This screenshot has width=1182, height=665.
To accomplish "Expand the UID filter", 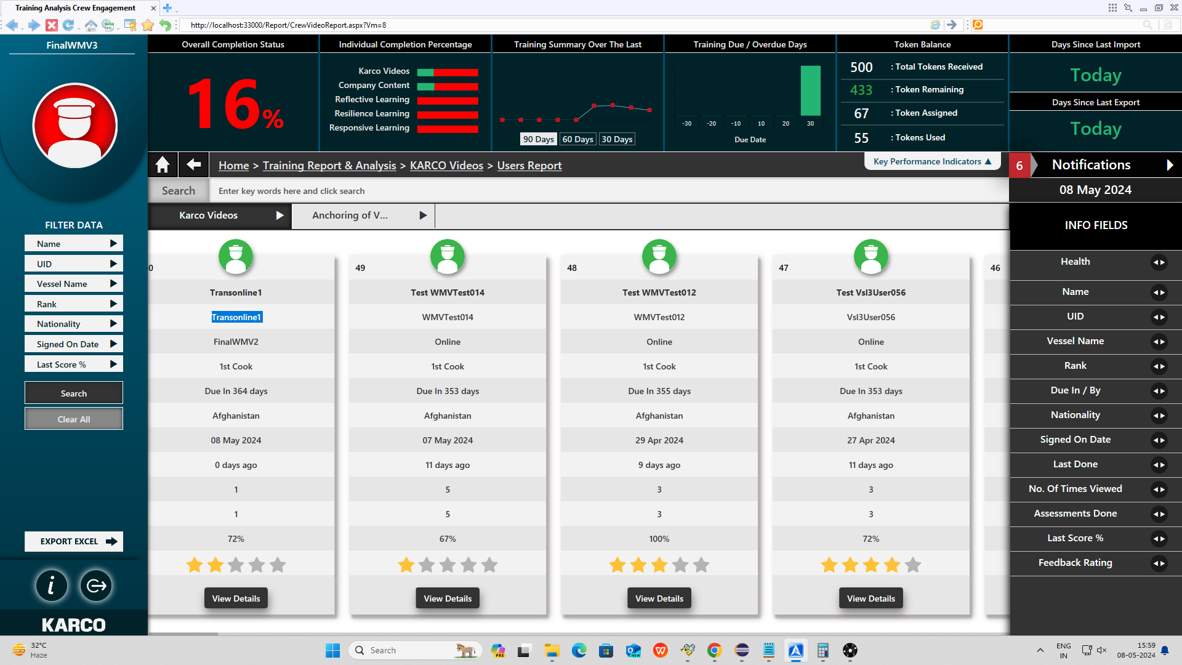I will coord(74,264).
